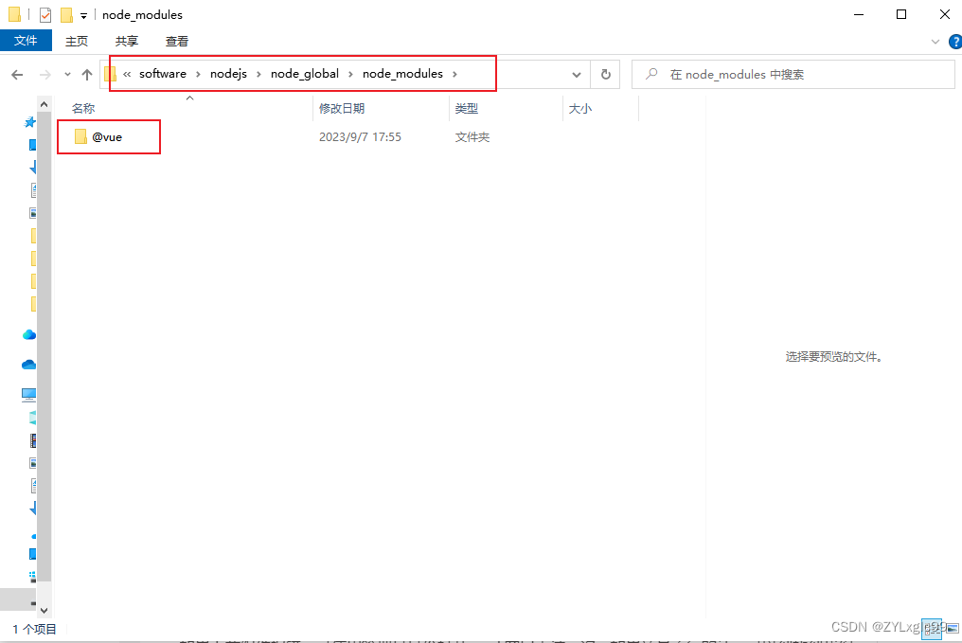Expand the ribbon with the chevron near Help
The image size is (962, 643).
point(935,41)
